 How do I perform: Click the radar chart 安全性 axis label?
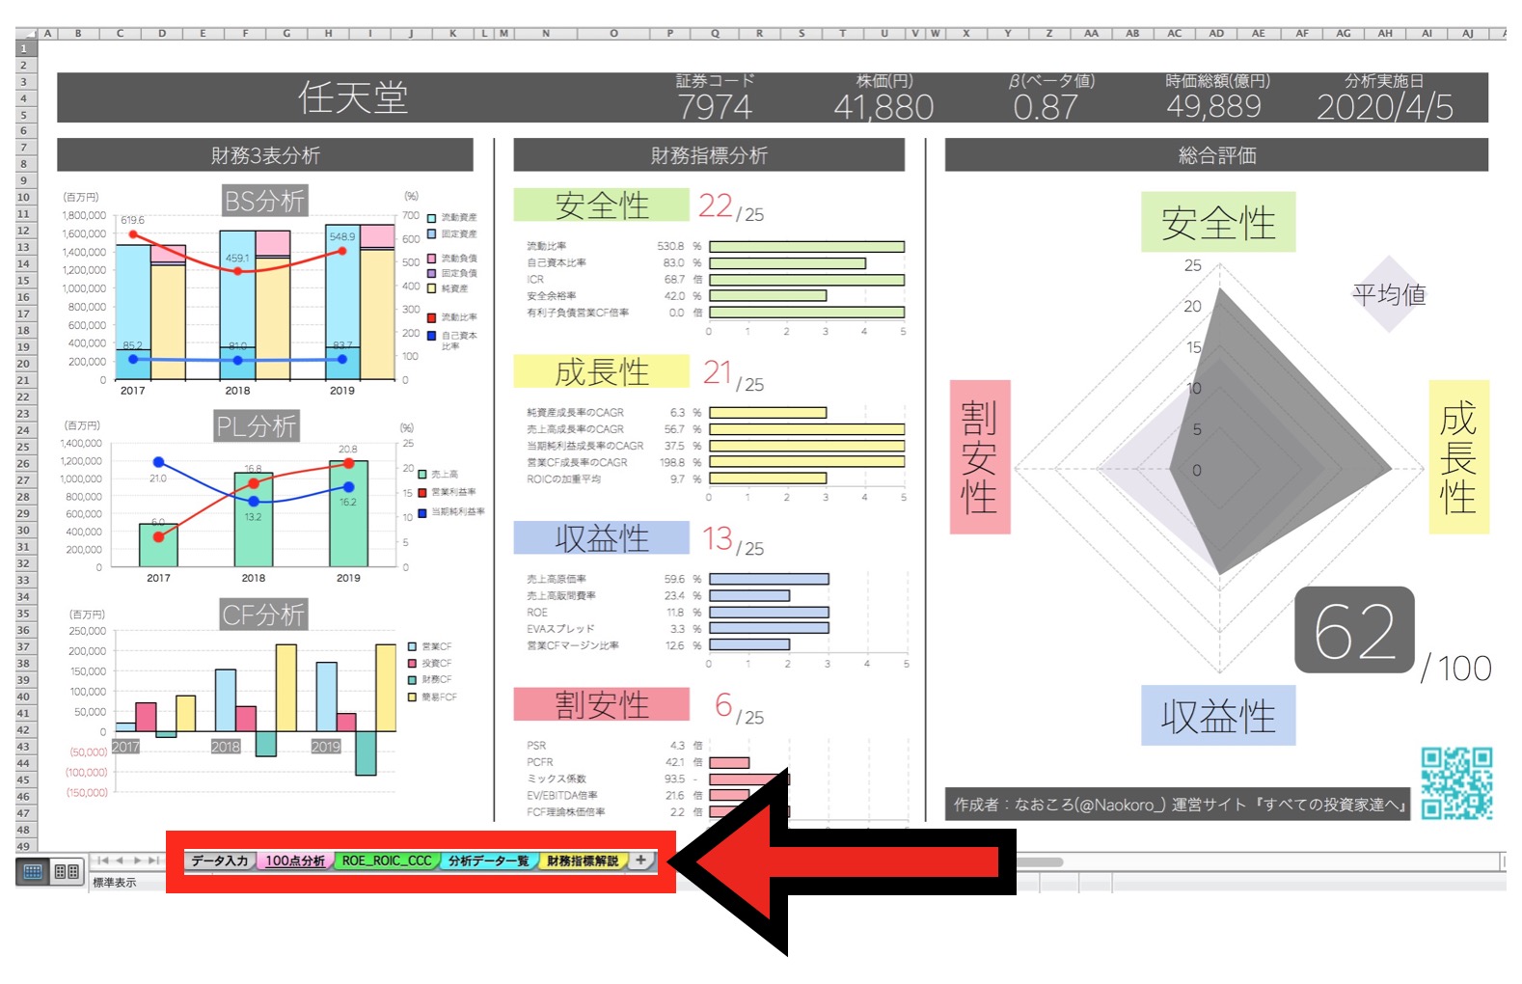coord(1218,222)
